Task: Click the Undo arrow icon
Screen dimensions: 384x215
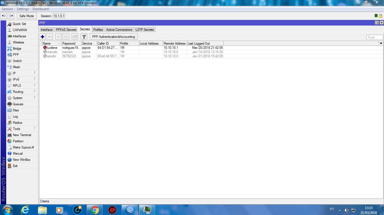Action: coord(4,16)
